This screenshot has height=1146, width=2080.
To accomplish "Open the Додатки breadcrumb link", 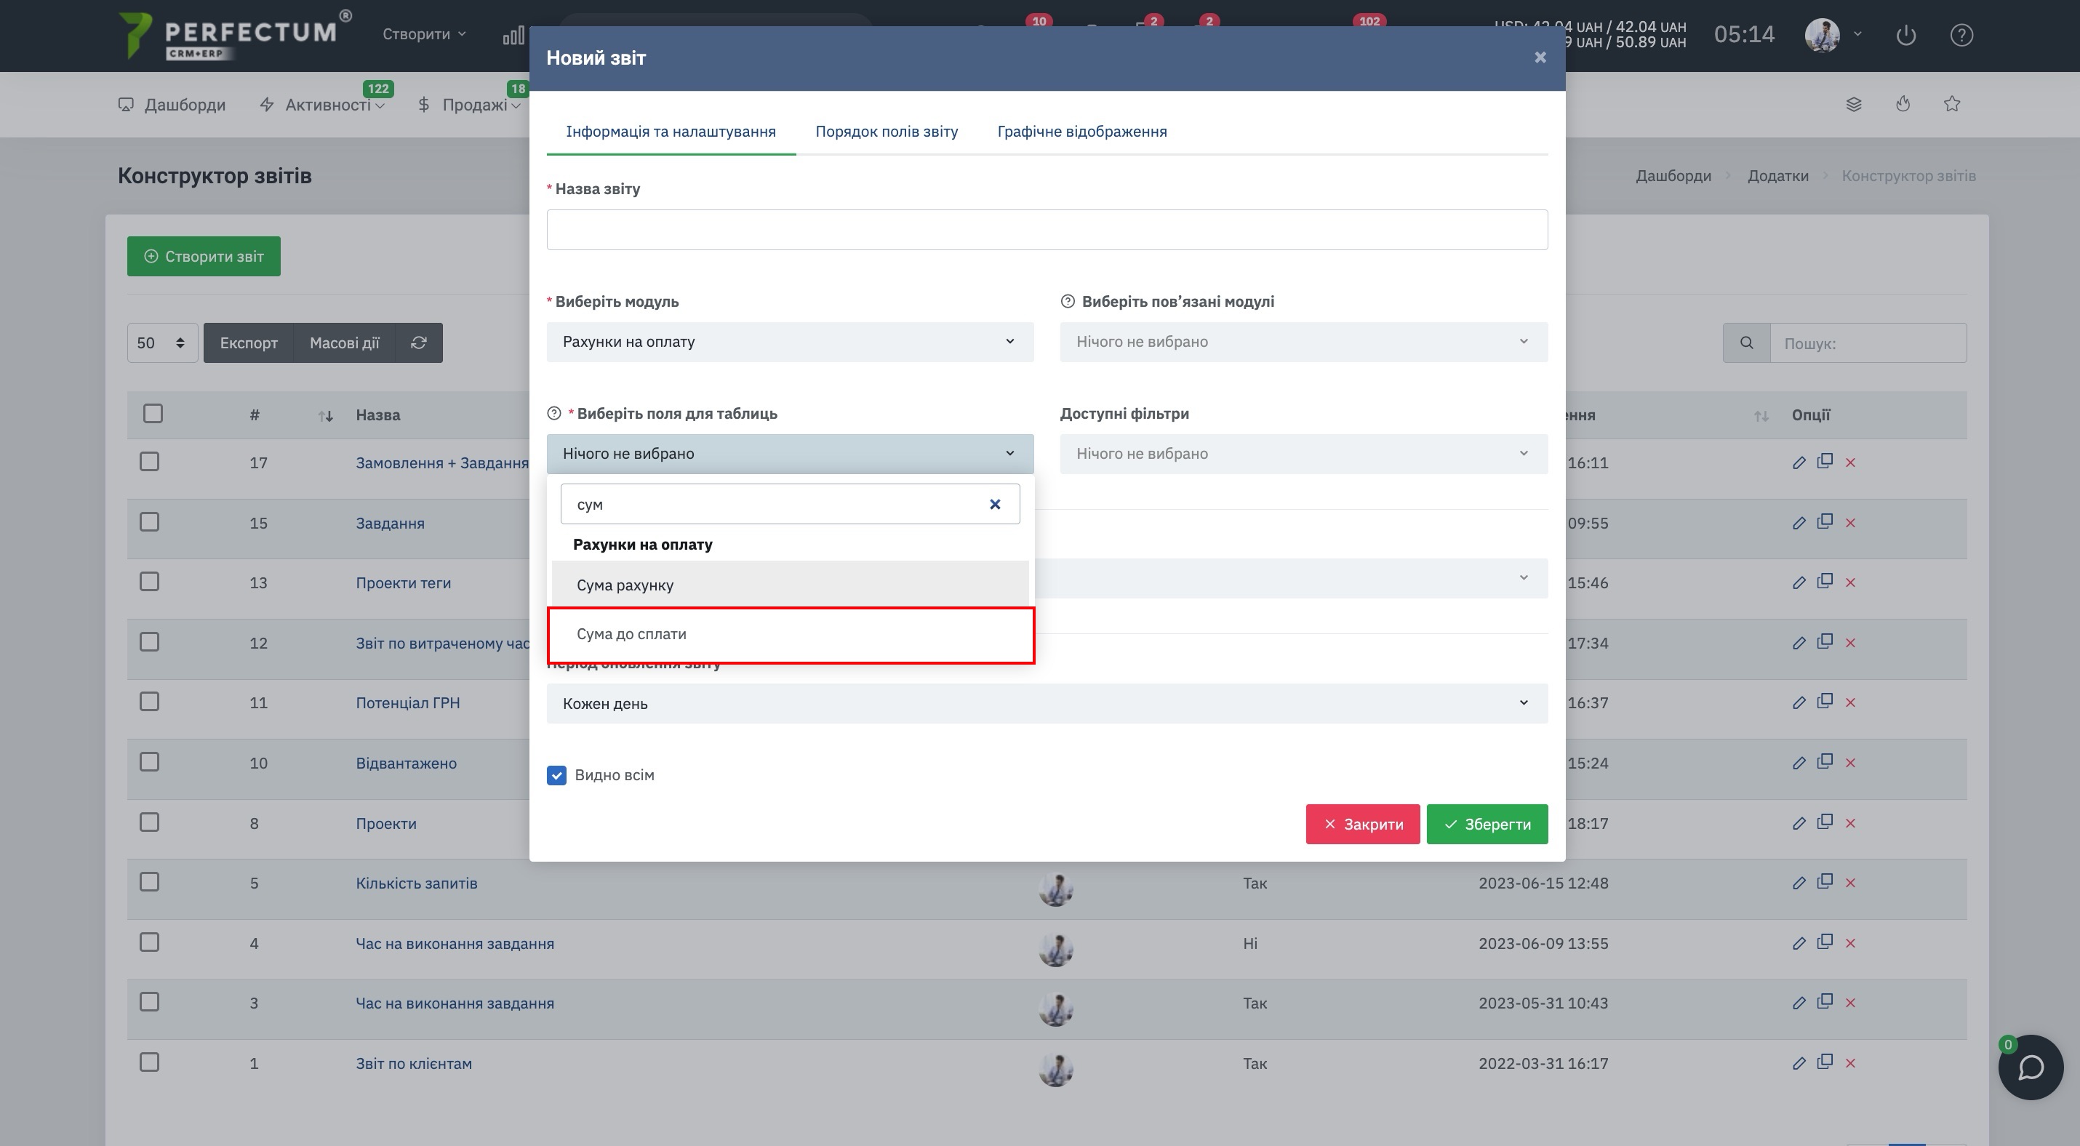I will pos(1777,176).
